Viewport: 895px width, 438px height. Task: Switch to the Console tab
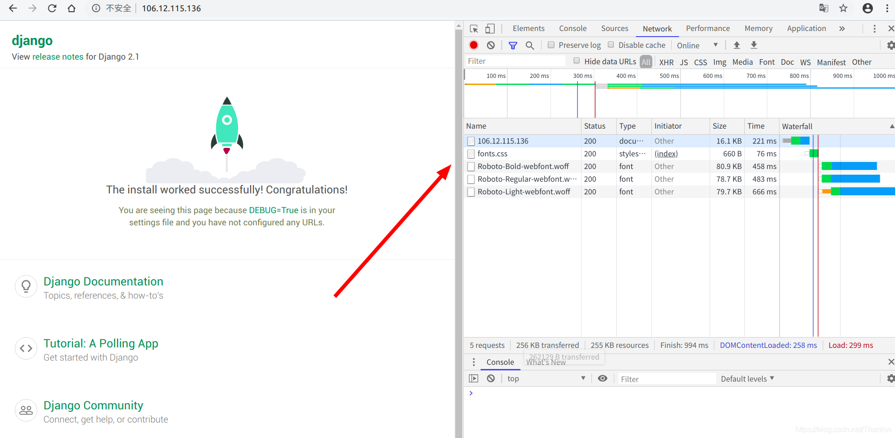tap(573, 29)
